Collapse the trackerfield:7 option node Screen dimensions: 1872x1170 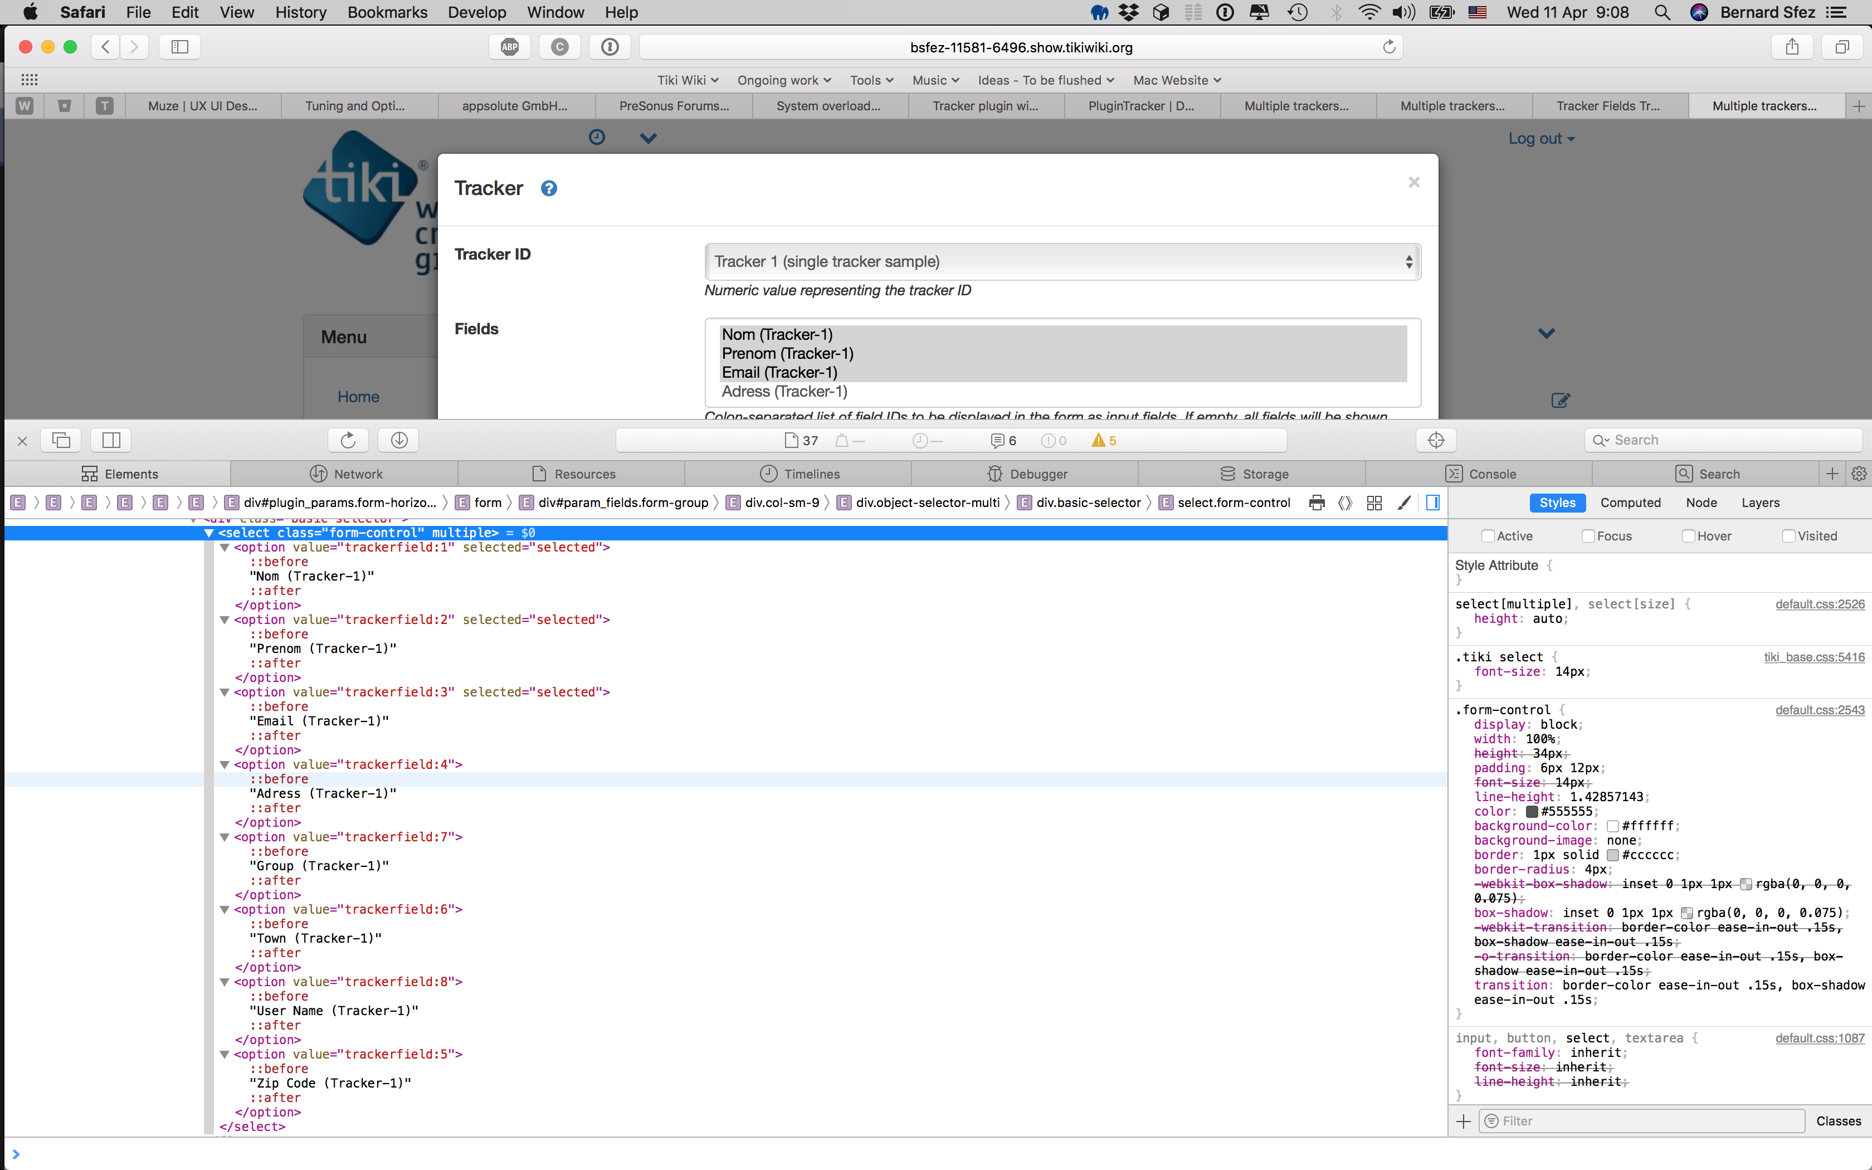click(x=225, y=837)
